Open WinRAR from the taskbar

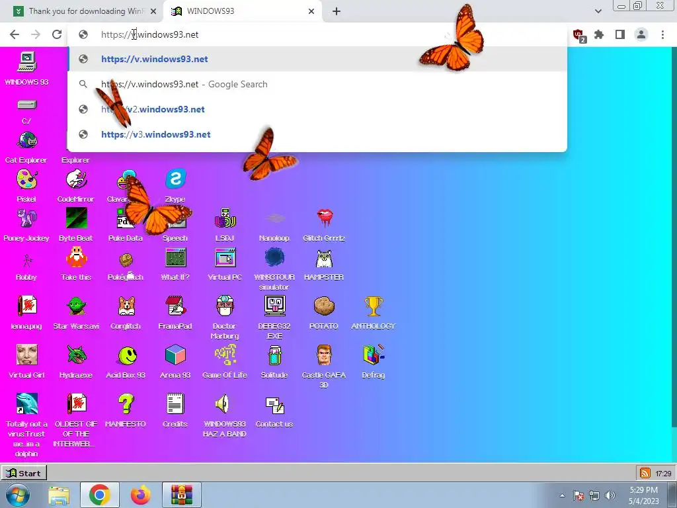(181, 495)
